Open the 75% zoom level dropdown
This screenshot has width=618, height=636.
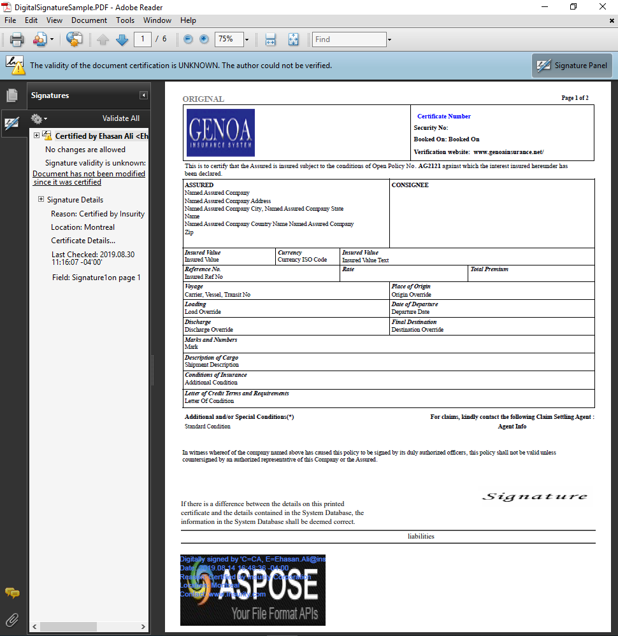(247, 39)
